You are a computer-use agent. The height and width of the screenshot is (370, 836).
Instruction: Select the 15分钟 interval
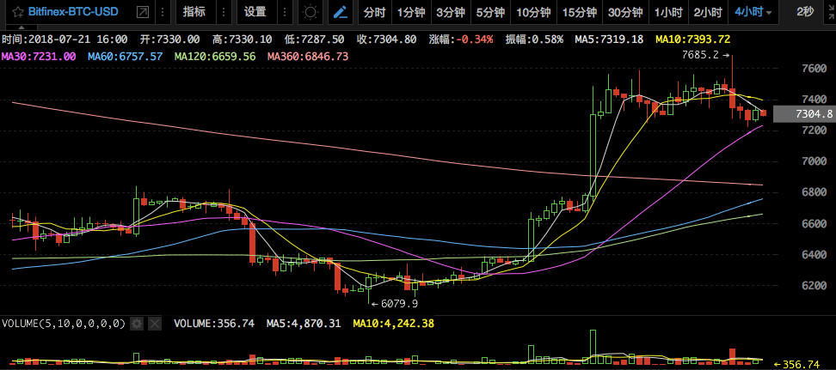coord(580,13)
